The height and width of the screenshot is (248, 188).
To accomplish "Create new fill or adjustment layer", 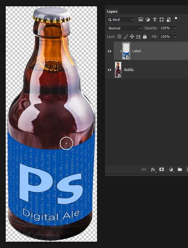I will (171, 170).
